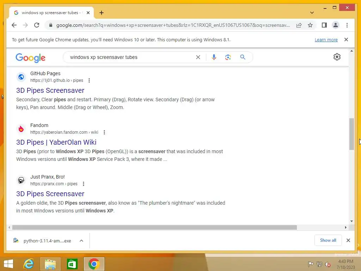The image size is (361, 271).
Task: Search by voice with microphone icon
Action: (214, 57)
